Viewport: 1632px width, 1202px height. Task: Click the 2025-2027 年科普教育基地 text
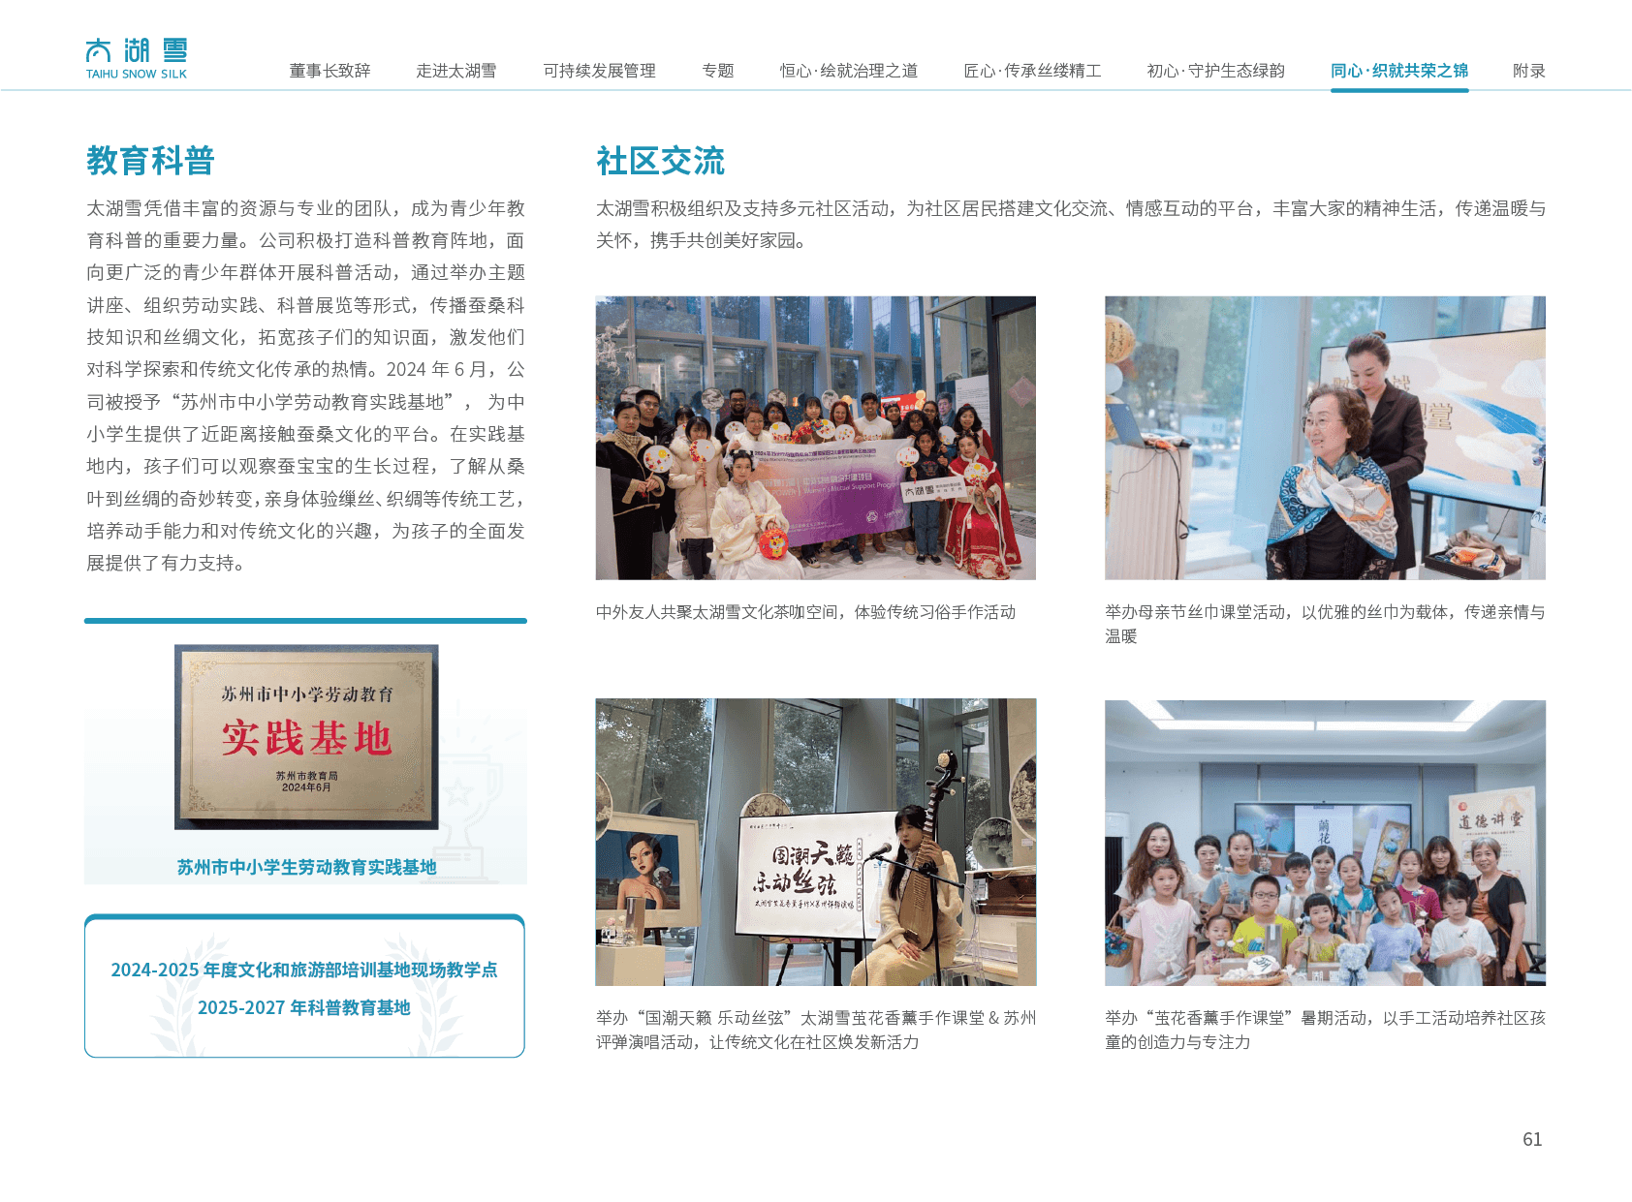304,1008
